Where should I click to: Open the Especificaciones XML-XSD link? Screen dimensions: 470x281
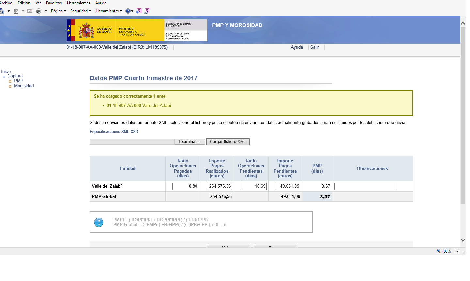[x=114, y=132]
